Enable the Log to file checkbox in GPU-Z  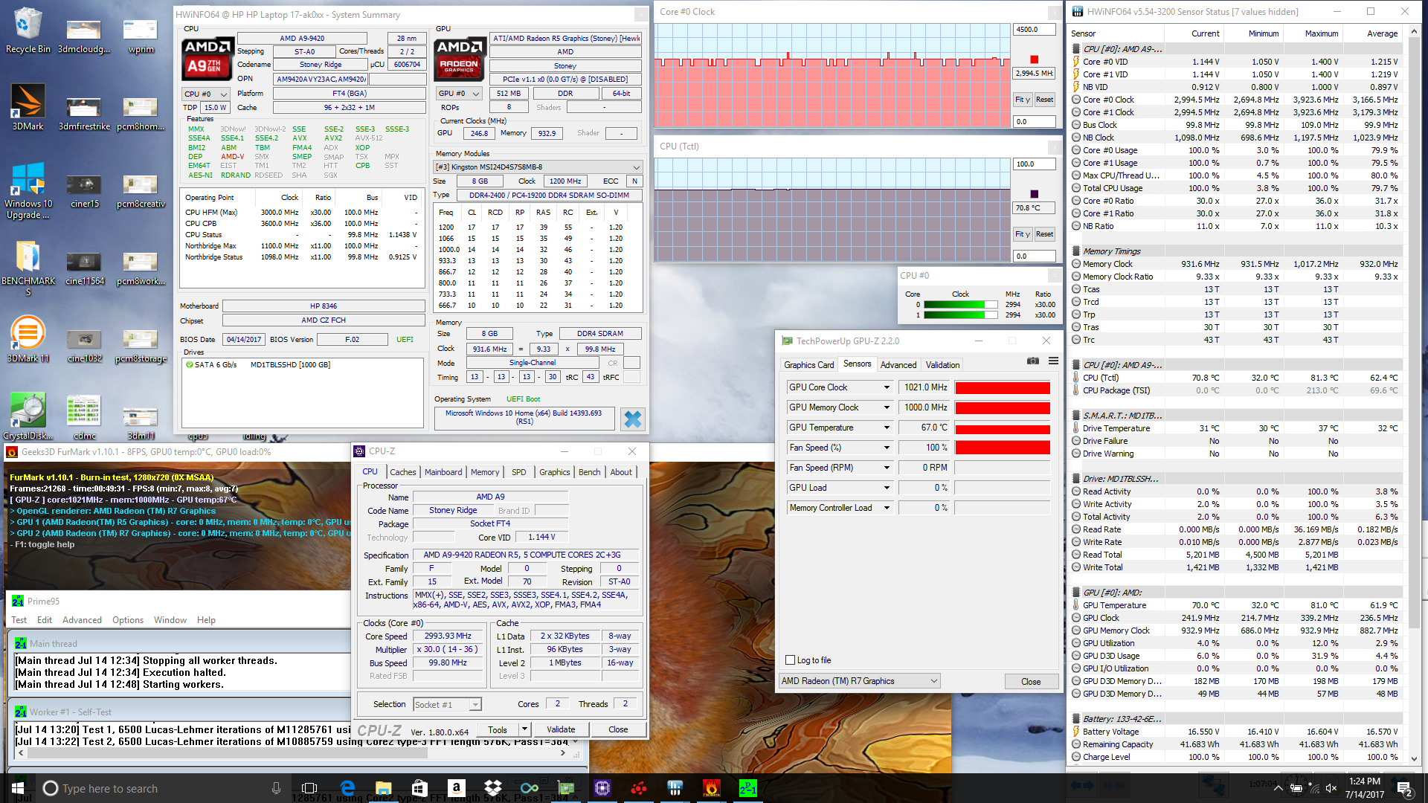(791, 660)
